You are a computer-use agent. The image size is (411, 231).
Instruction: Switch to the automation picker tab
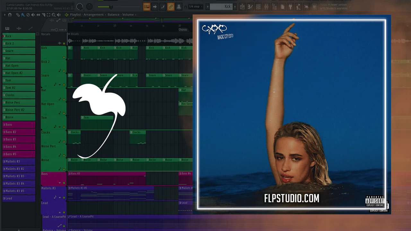click(31, 29)
